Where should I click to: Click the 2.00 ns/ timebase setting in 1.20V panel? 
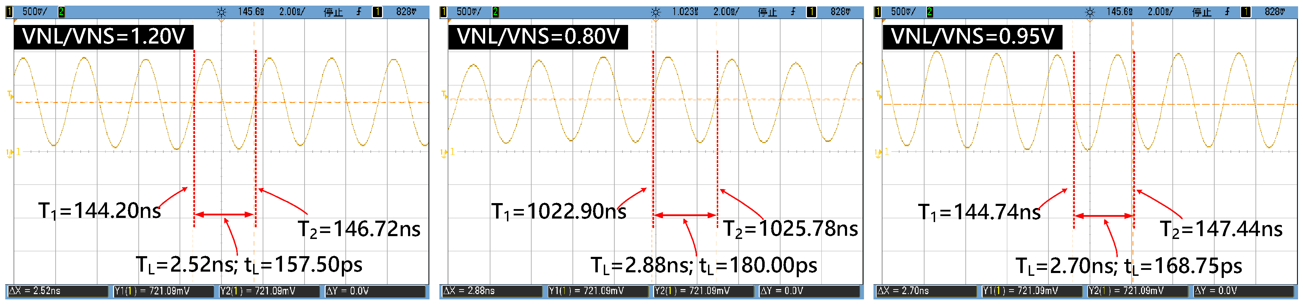click(x=292, y=12)
